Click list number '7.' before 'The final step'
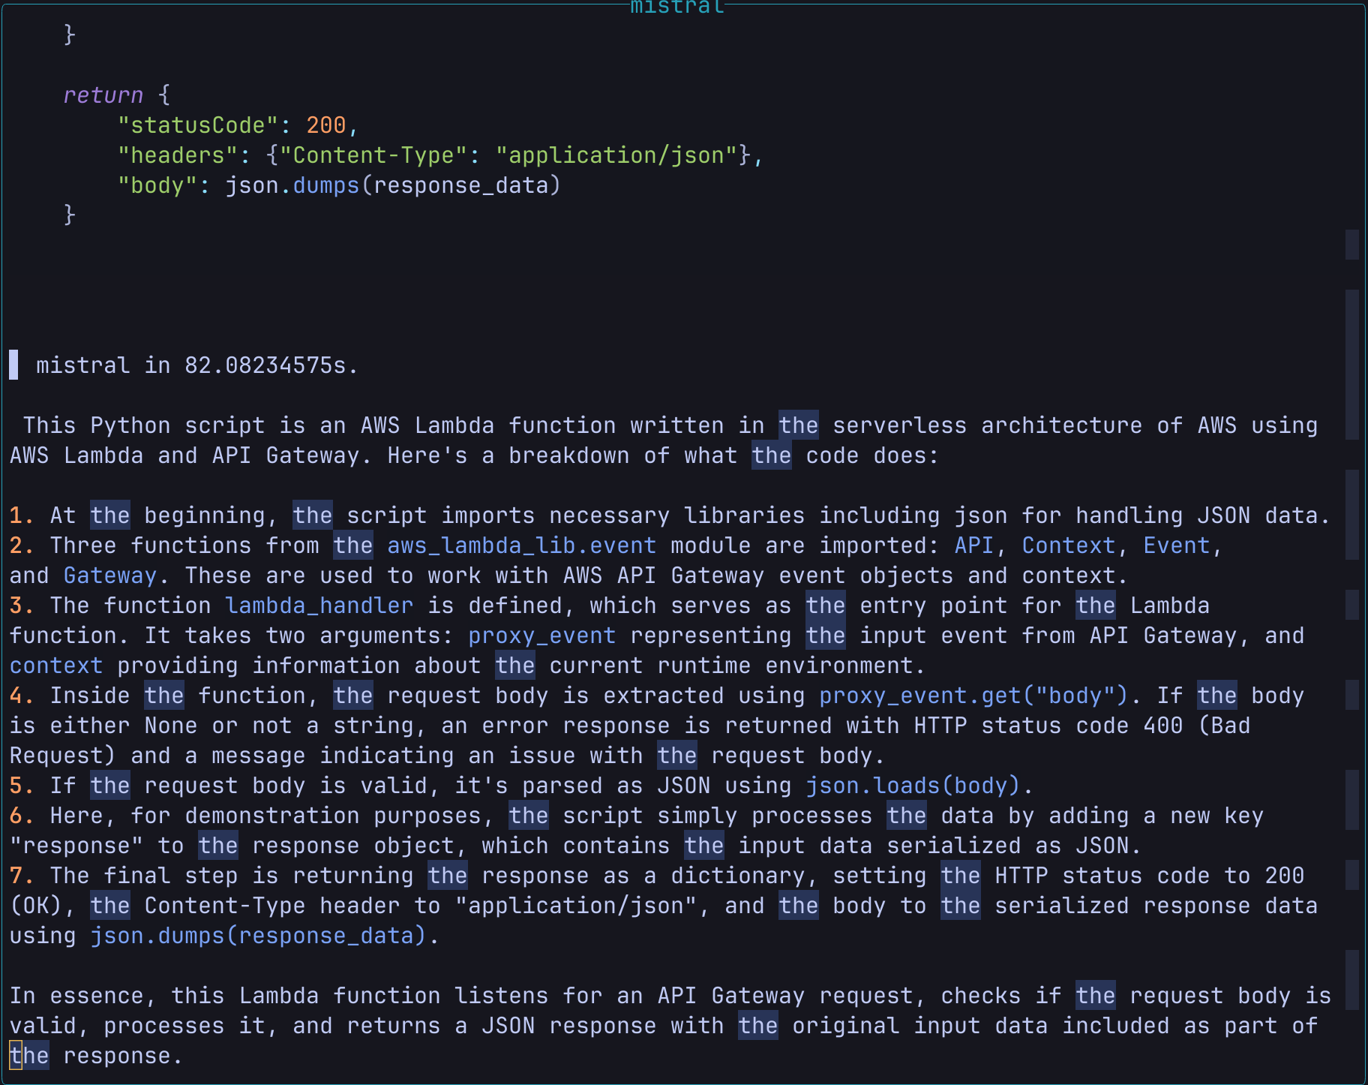 (22, 876)
